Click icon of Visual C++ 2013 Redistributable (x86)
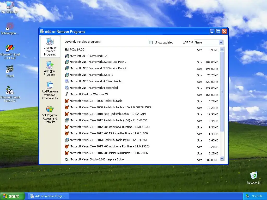This screenshot has height=200, width=267. pyautogui.click(x=67, y=140)
